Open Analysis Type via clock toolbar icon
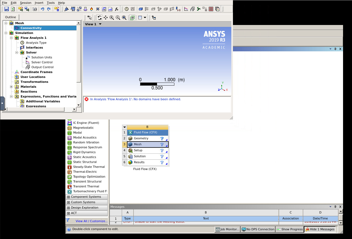The image size is (352, 239). pos(127,9)
